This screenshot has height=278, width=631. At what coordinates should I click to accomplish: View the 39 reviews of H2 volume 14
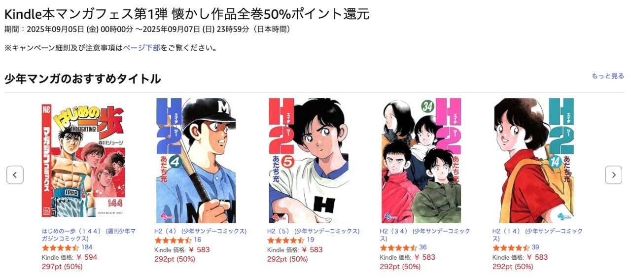535,247
